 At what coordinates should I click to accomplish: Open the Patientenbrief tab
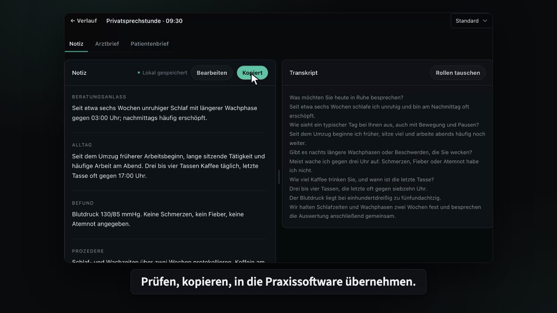point(150,43)
